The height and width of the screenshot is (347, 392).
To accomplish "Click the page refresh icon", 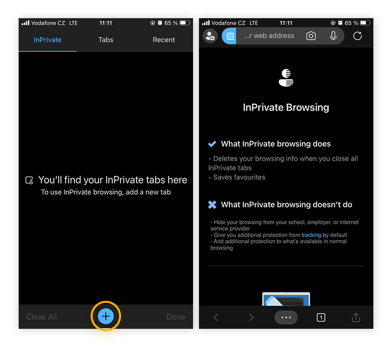I will pos(357,35).
